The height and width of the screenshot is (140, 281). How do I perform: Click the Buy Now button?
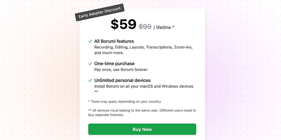click(x=142, y=129)
